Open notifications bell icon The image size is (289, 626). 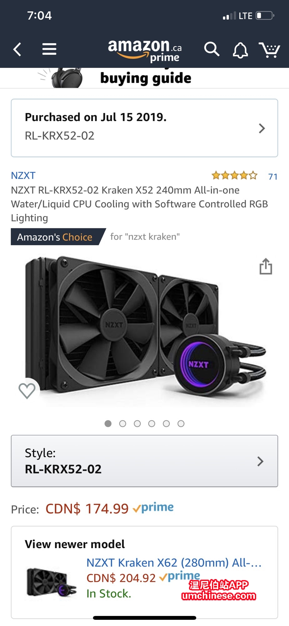(x=240, y=50)
